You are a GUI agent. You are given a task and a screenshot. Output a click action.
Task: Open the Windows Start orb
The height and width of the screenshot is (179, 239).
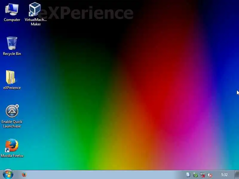(x=8, y=174)
